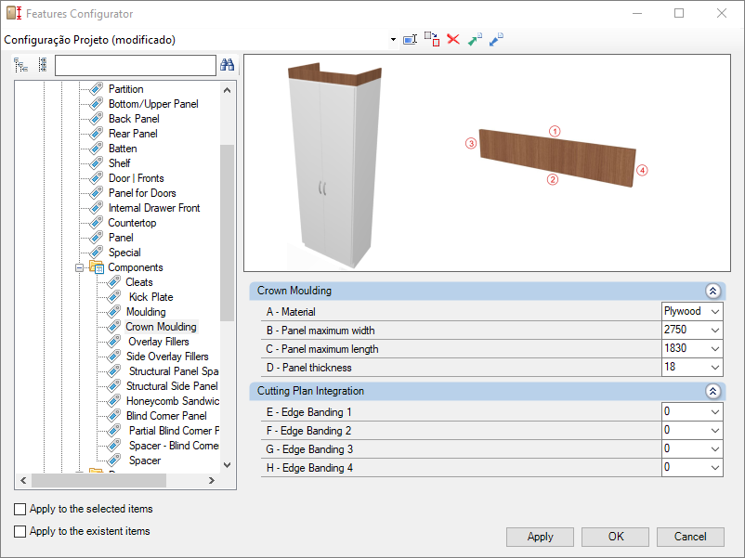Collapse the Components tree node
745x558 pixels.
[79, 267]
